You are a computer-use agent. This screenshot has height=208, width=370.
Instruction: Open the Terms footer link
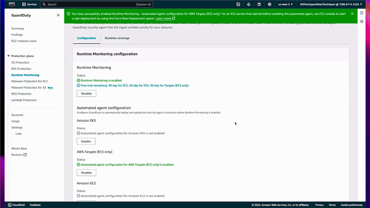(x=332, y=205)
